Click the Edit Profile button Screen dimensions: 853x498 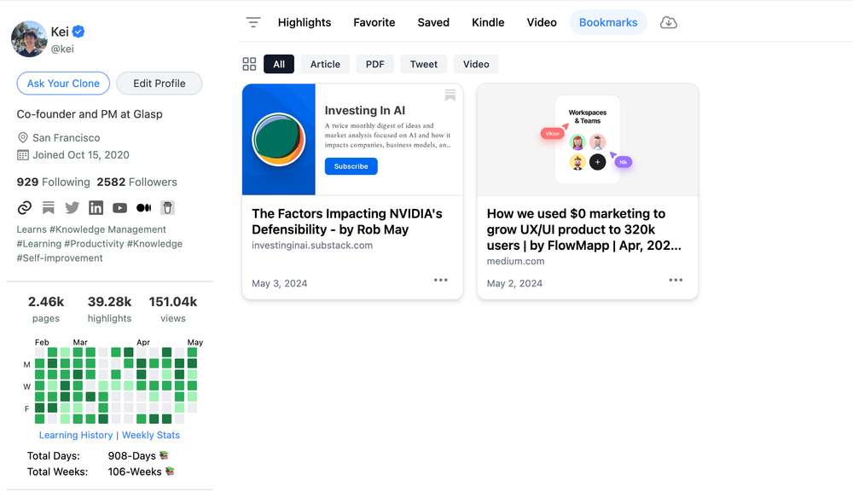coord(160,84)
